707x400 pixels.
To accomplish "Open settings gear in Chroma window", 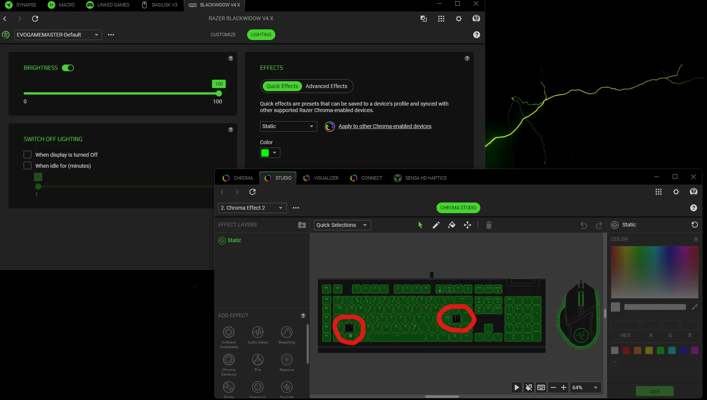I will coord(676,192).
